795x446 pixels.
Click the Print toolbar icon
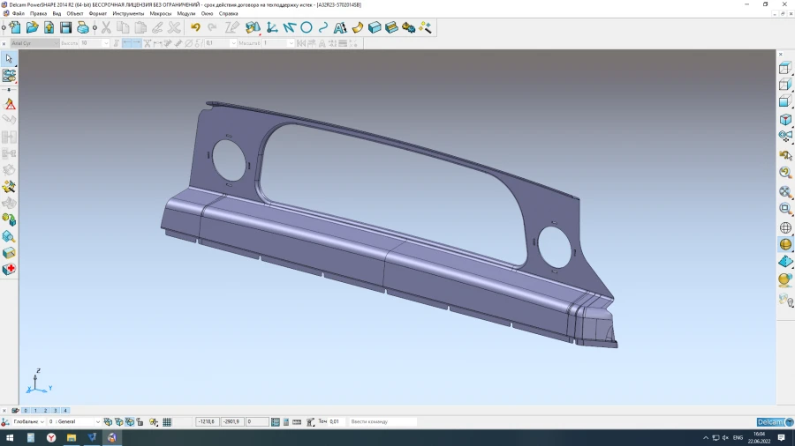pos(82,28)
